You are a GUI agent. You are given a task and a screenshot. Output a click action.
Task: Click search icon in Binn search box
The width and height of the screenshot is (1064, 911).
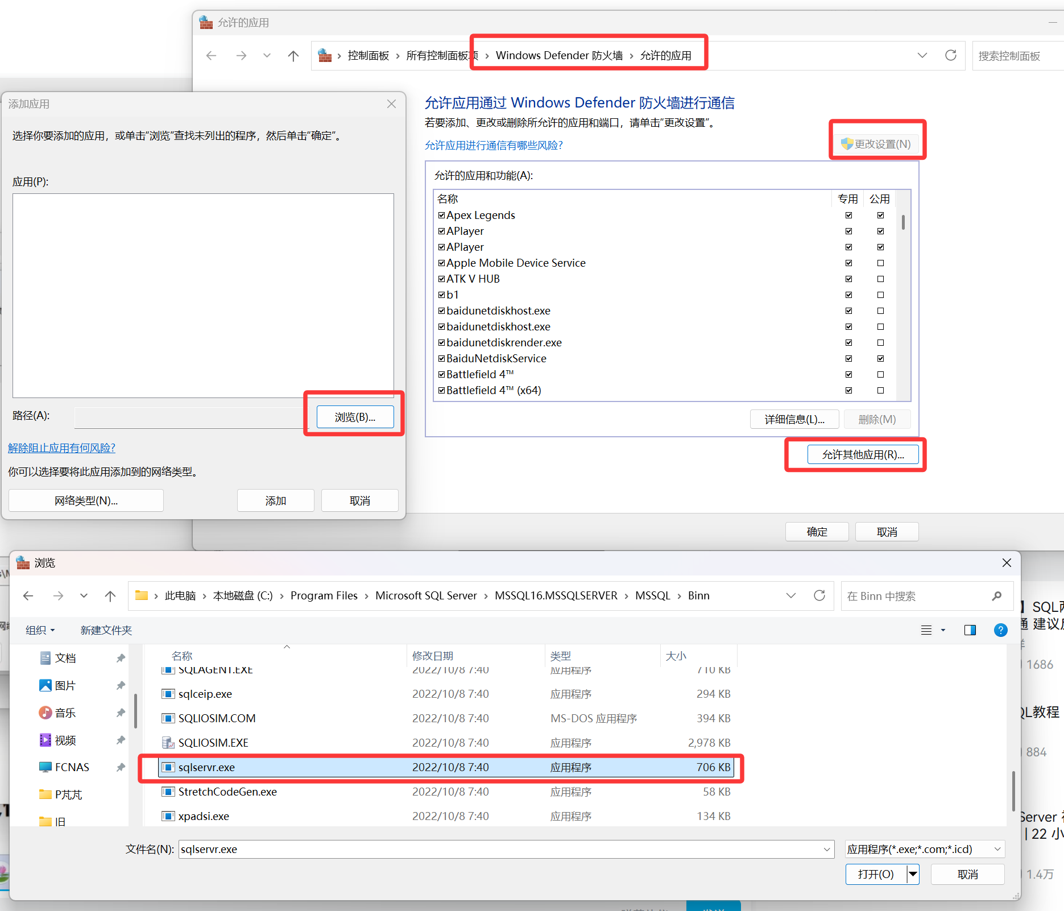pos(996,596)
